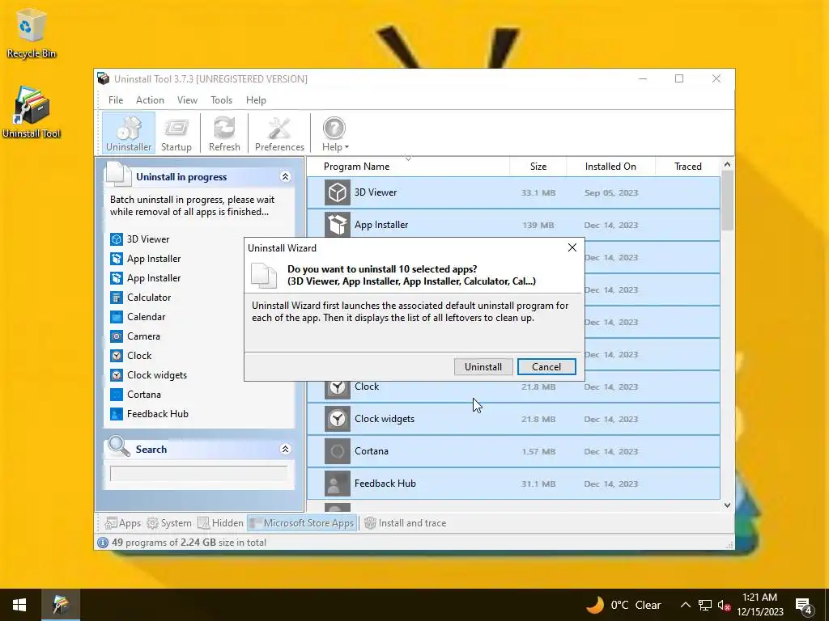Select 3D Viewer icon in sidebar list
Viewport: 829px width, 621px height.
(117, 239)
